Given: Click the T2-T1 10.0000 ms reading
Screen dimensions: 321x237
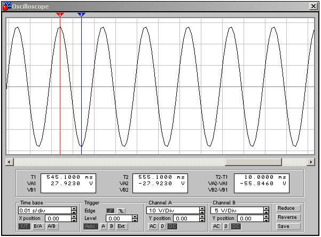Looking at the screenshot, I should tap(265, 177).
